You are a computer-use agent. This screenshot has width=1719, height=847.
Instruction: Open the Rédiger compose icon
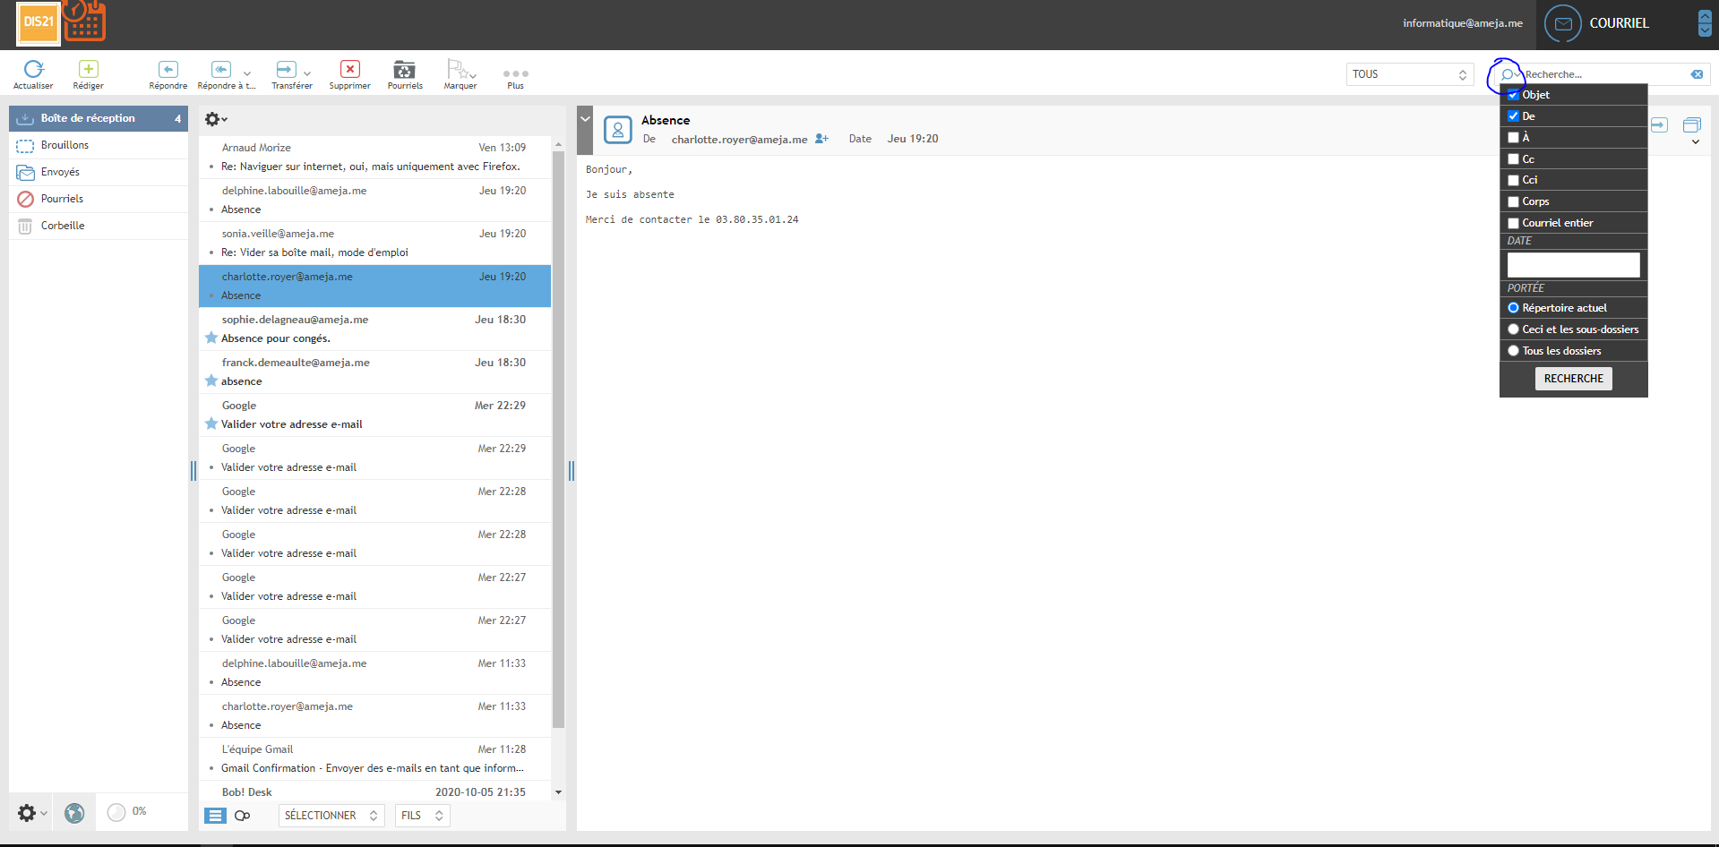pos(88,70)
